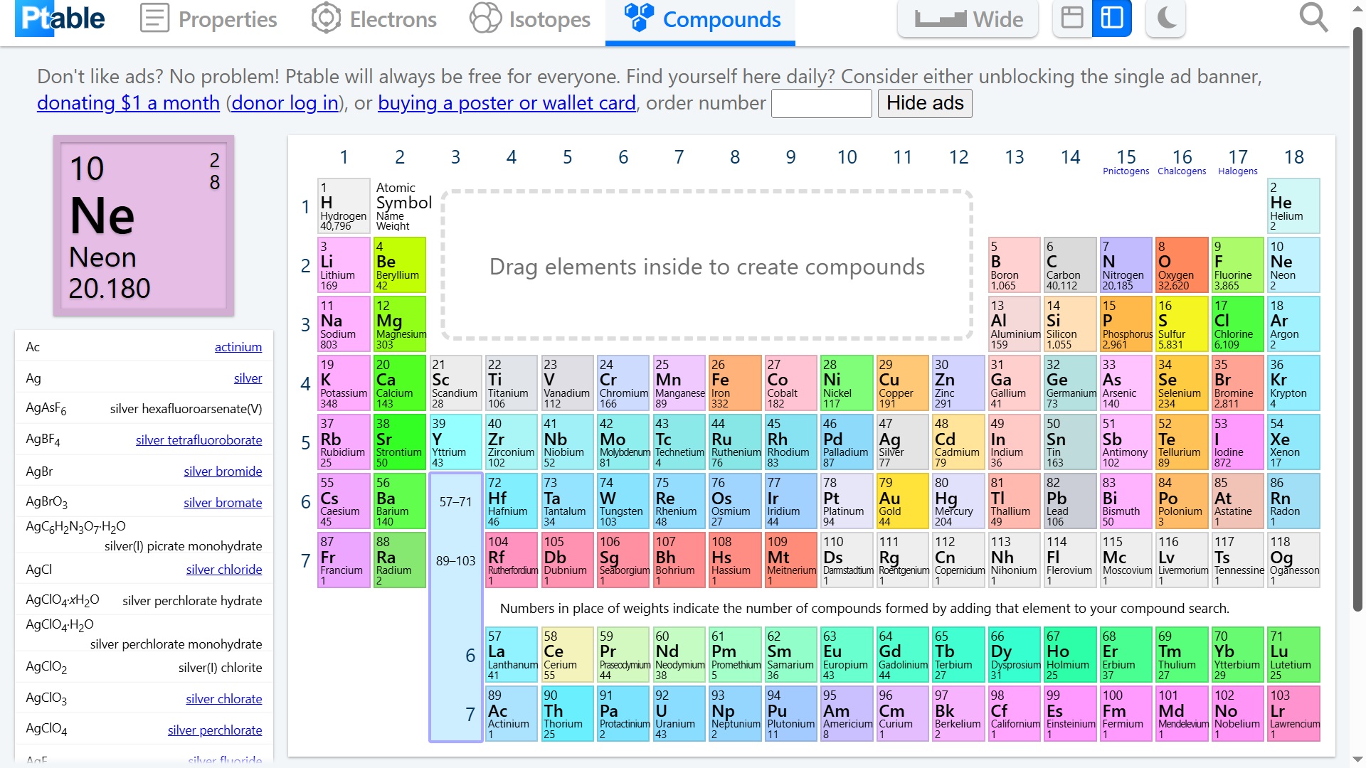Toggle dark mode moon icon

pos(1165,18)
